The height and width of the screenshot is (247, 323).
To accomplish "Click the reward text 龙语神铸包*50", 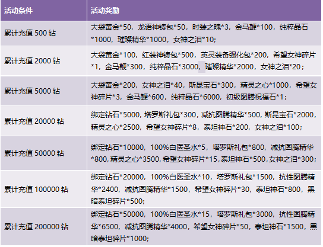I will [161, 27].
